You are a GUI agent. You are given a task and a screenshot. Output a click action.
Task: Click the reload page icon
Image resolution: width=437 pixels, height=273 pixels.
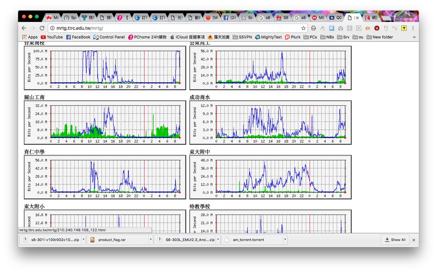(42, 28)
